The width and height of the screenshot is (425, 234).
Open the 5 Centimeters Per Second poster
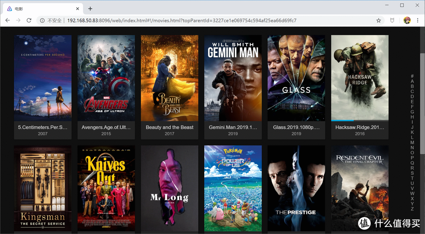(43, 78)
